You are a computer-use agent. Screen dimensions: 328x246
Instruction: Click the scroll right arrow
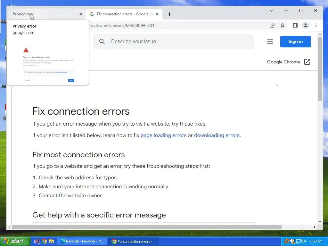[315, 227]
